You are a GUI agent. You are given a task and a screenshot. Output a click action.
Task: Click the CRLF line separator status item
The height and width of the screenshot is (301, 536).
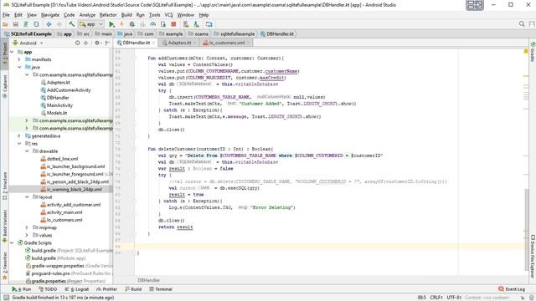click(436, 298)
